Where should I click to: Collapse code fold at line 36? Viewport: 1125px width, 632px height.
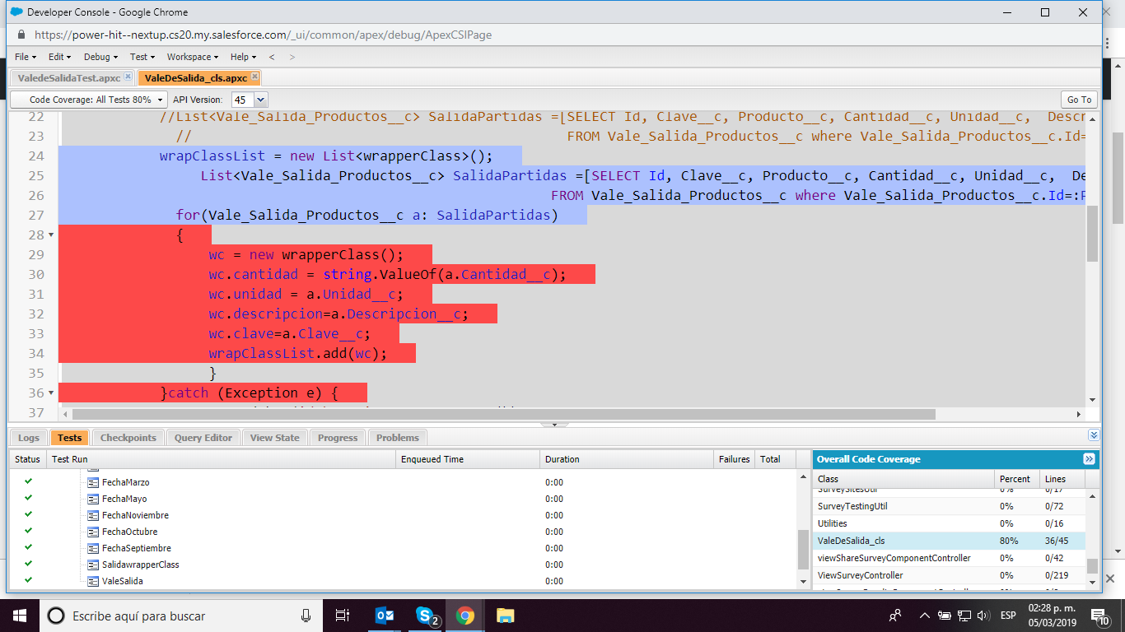pos(51,393)
